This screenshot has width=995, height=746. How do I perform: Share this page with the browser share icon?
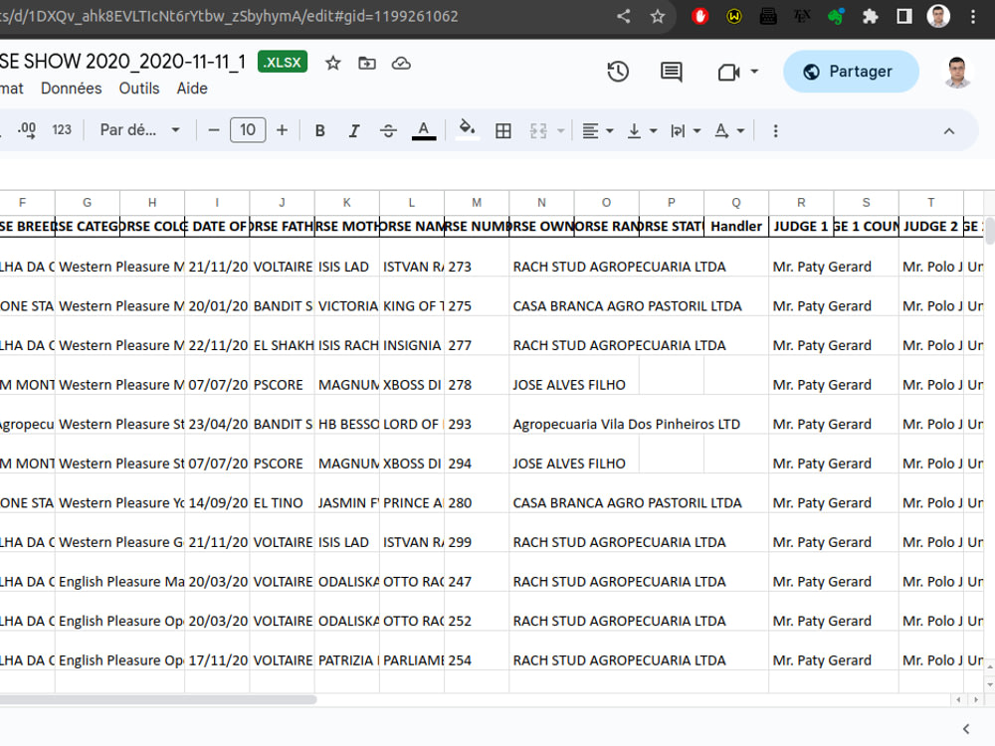click(x=624, y=16)
